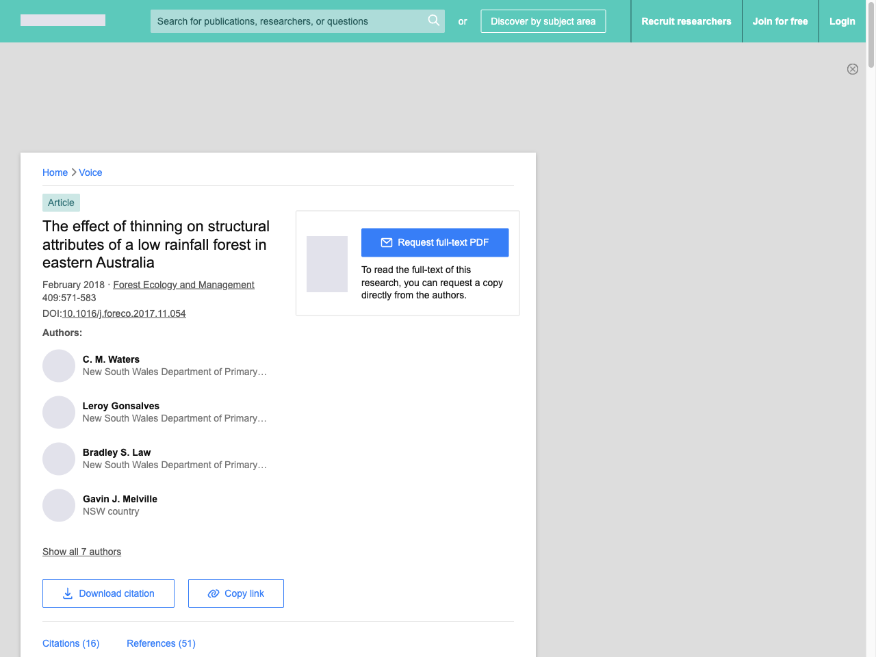Select Gavin J. Melville's avatar icon

coord(59,506)
